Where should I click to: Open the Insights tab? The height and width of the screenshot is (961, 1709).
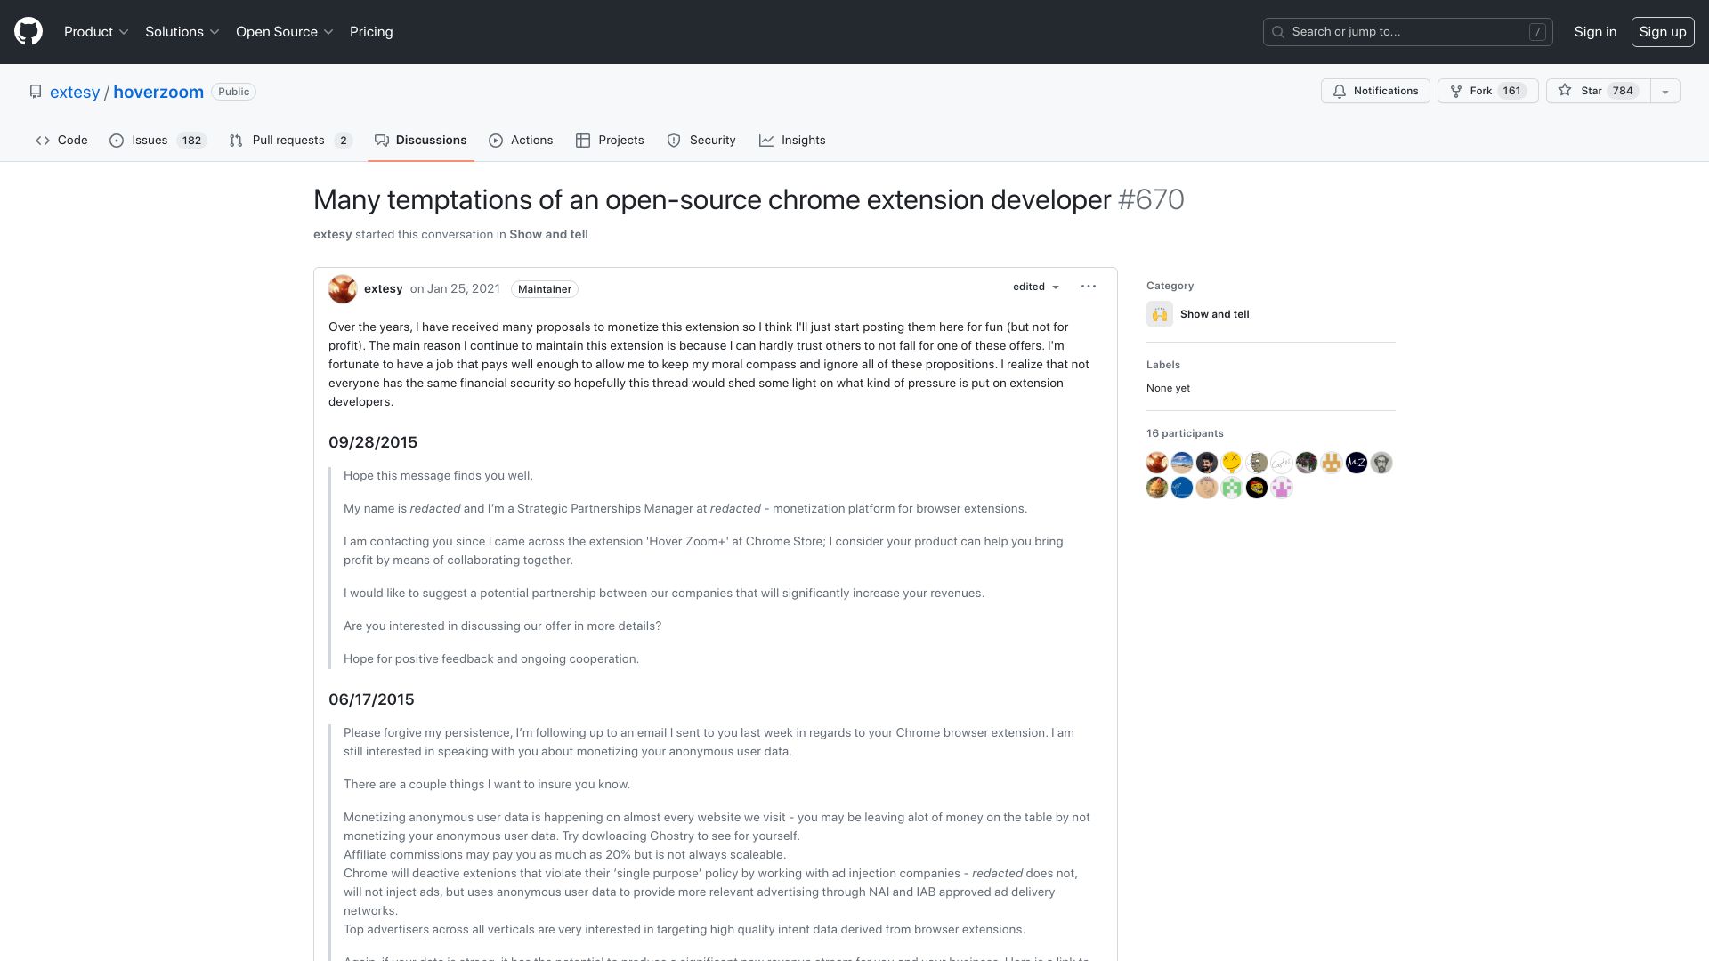point(792,140)
